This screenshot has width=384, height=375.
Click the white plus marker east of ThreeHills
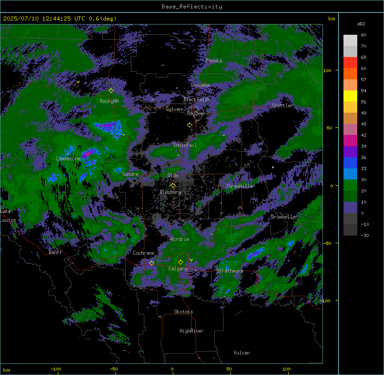[x=273, y=167]
